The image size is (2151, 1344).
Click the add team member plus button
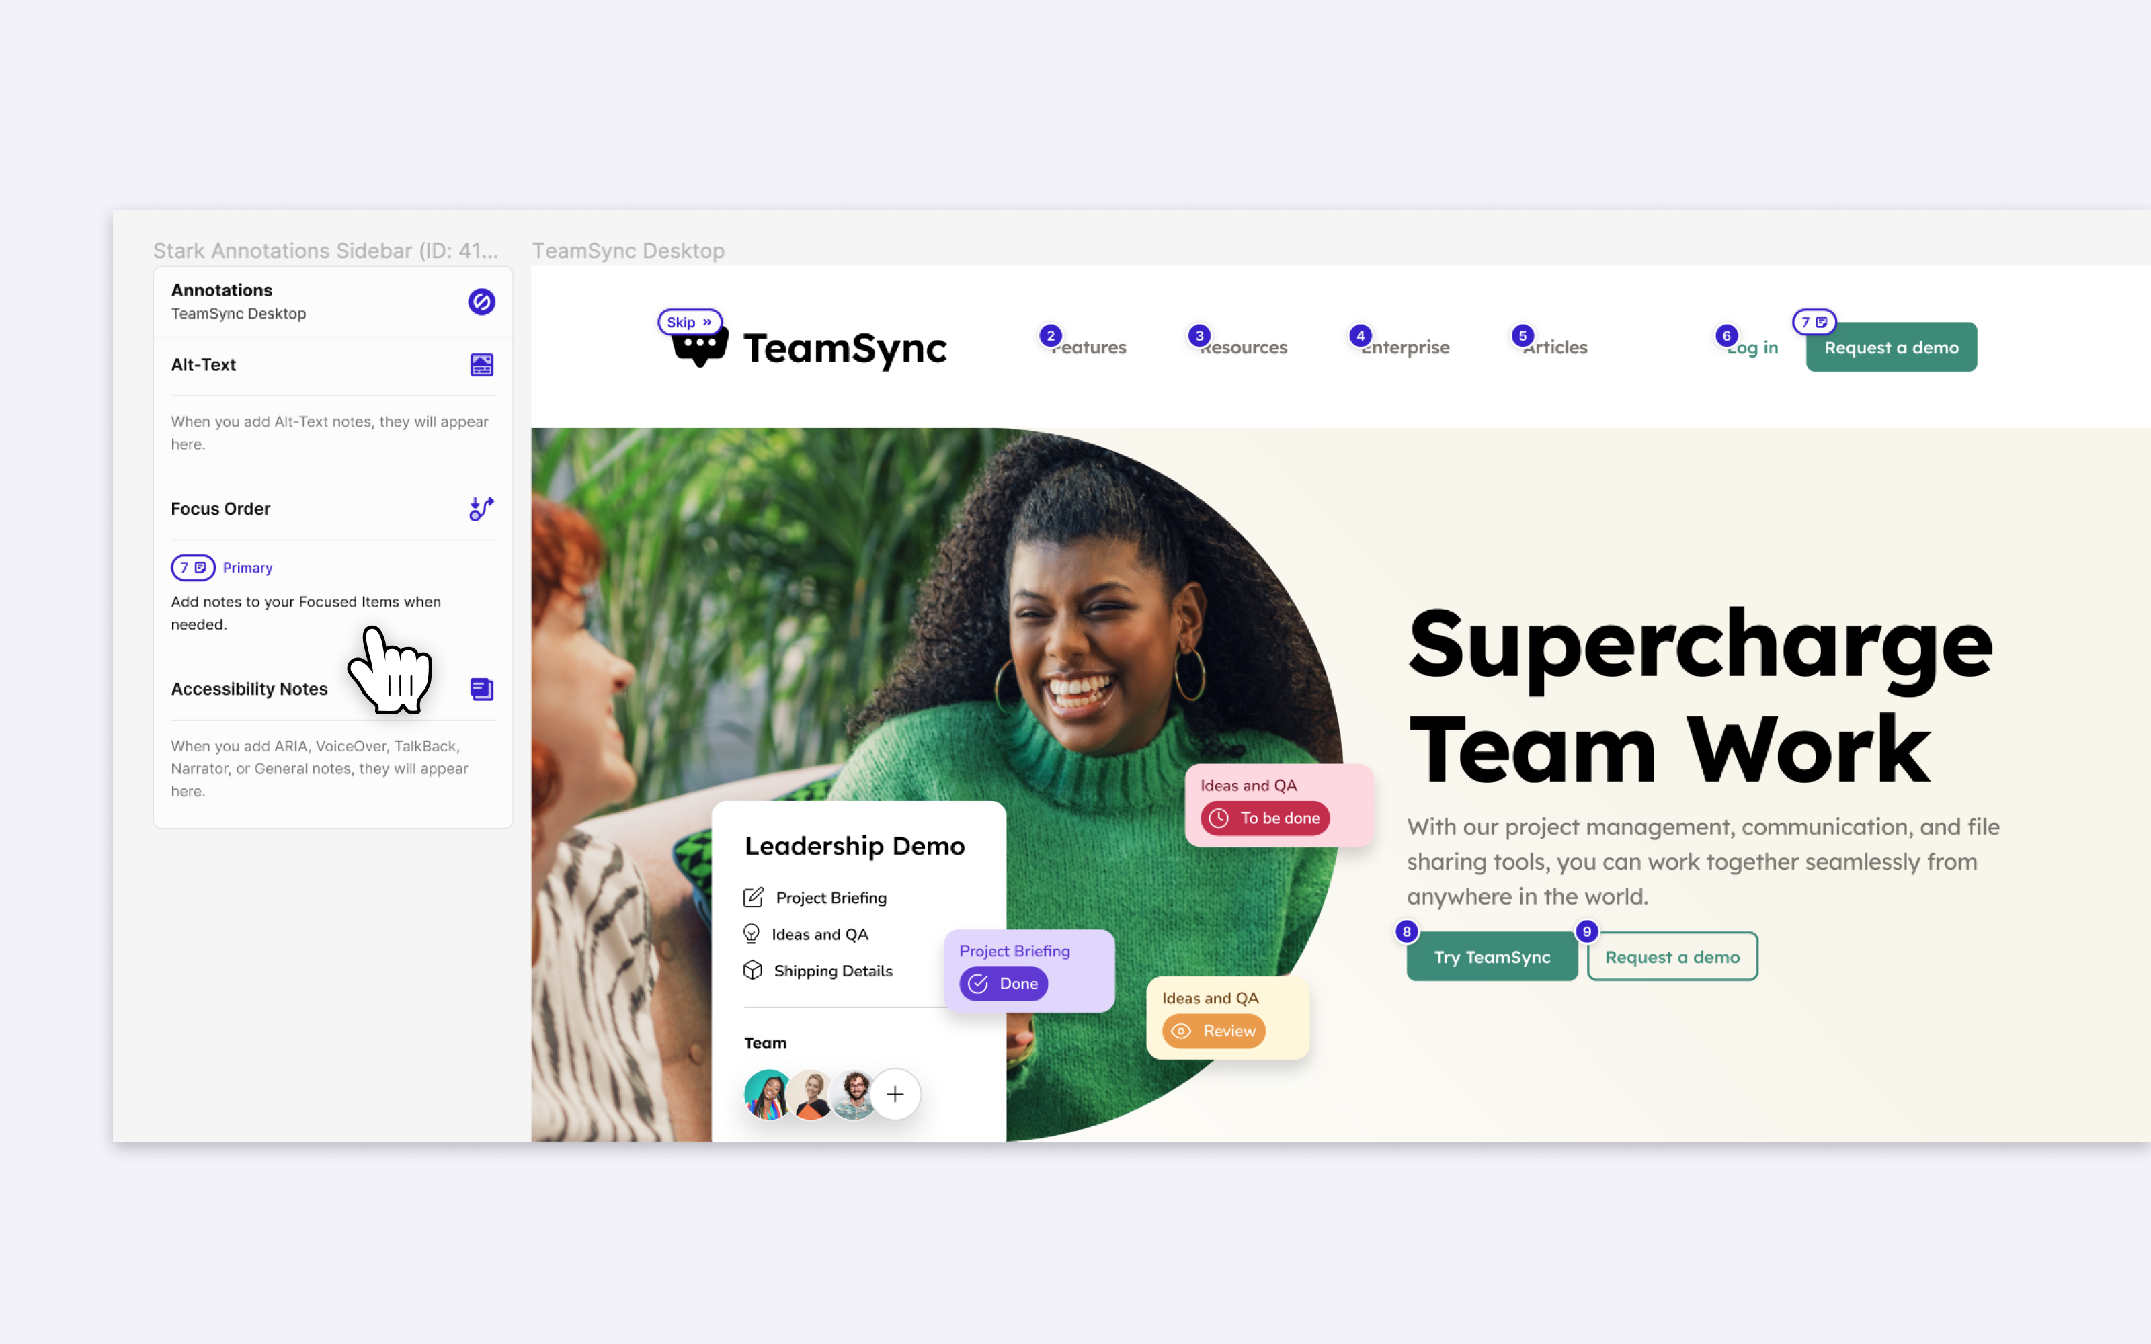click(895, 1095)
